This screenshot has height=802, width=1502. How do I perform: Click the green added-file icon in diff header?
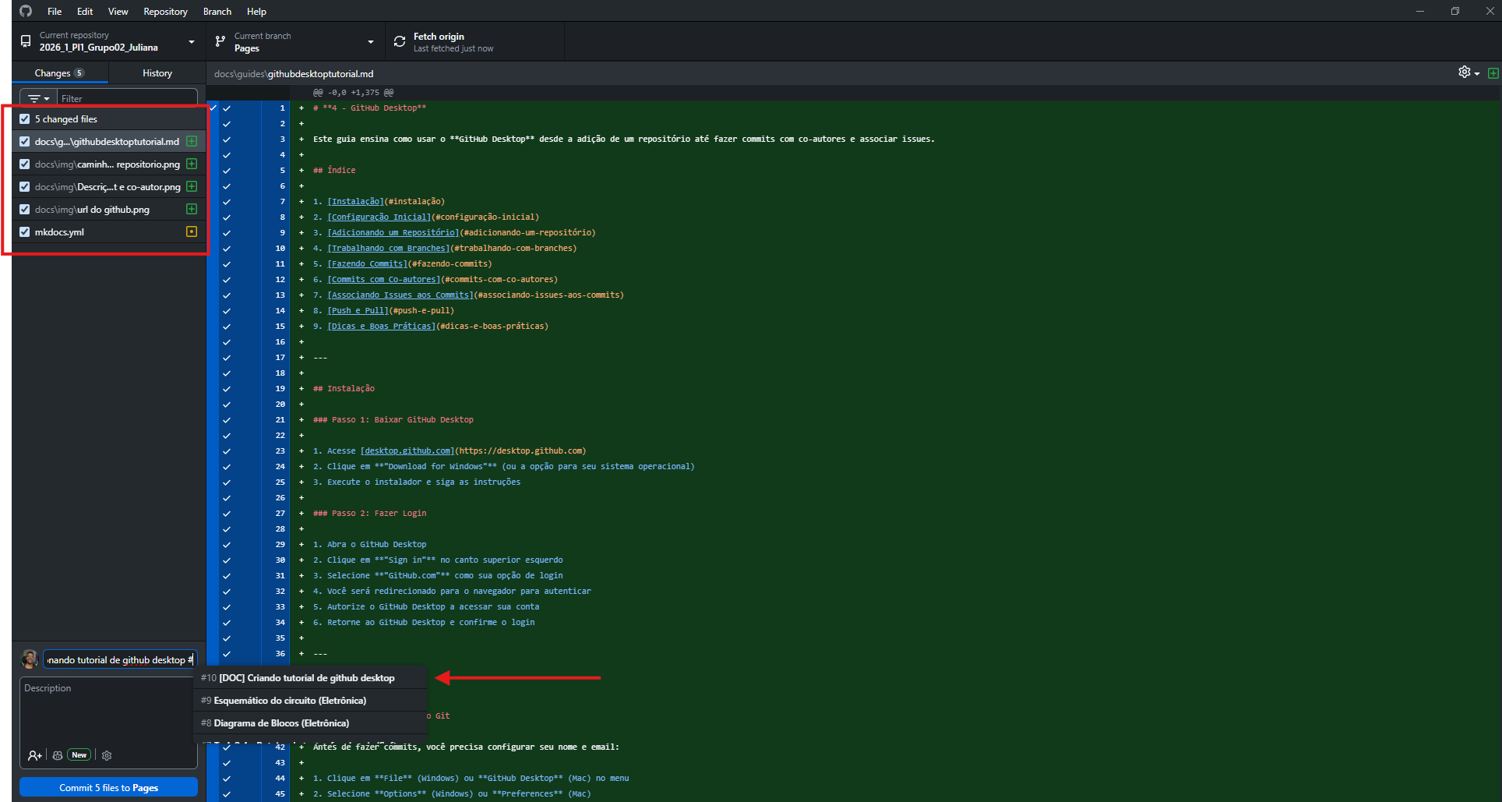coord(1493,73)
